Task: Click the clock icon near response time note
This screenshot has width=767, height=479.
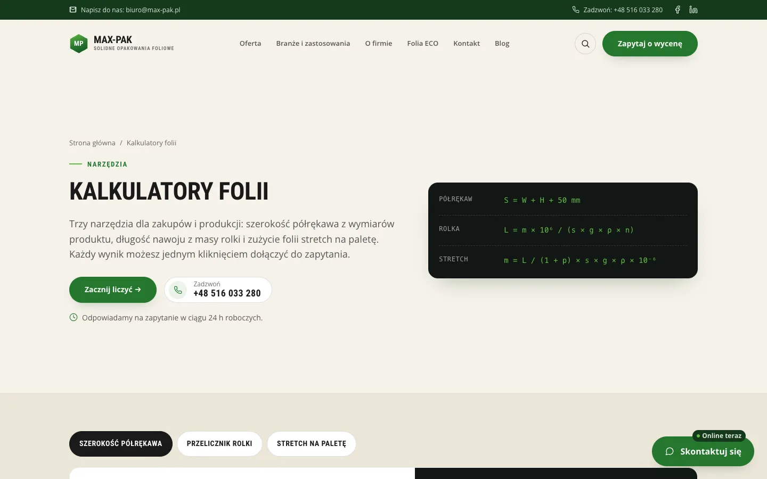Action: point(74,317)
